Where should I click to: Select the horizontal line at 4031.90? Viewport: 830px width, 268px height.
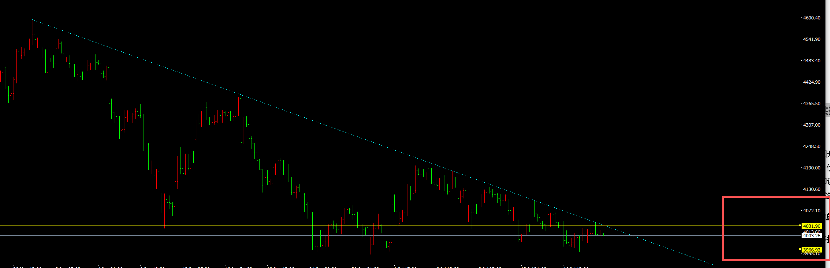(x=400, y=225)
